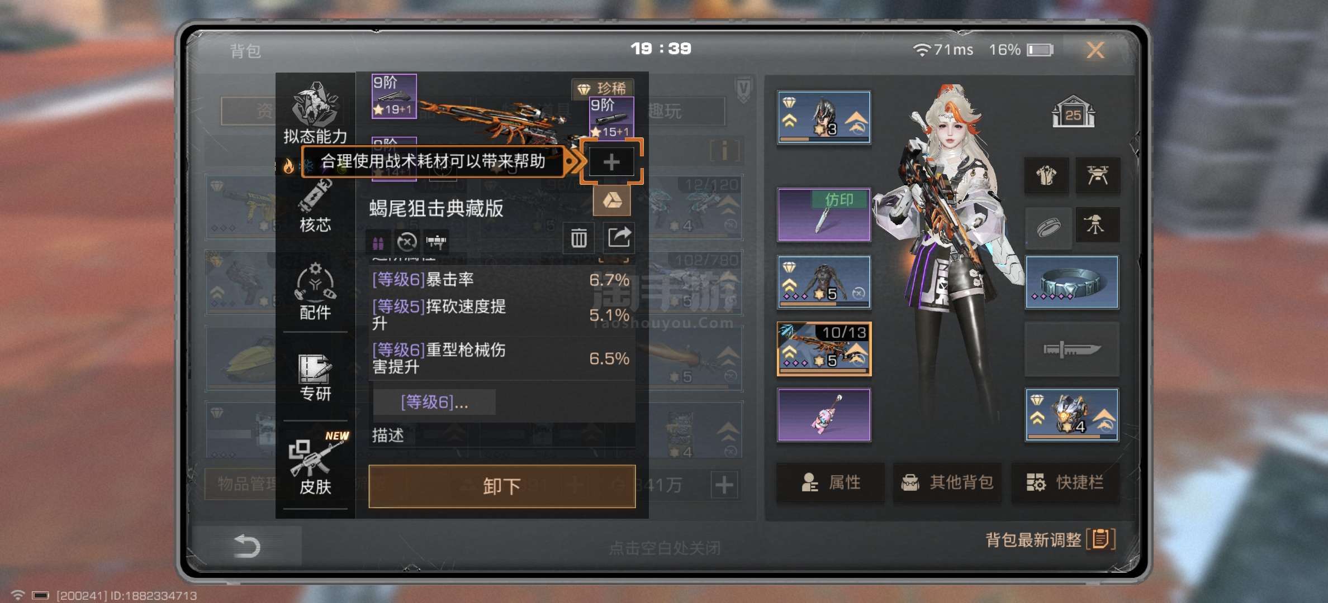Image resolution: width=1328 pixels, height=603 pixels.
Task: Select the 仿印 weapon slot thumbnail
Action: pyautogui.click(x=824, y=215)
